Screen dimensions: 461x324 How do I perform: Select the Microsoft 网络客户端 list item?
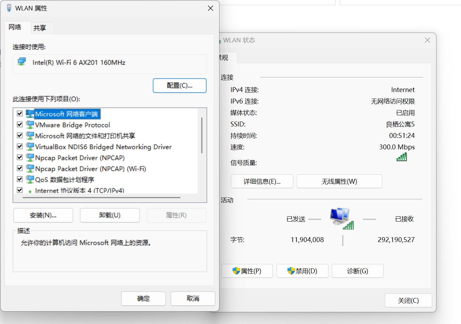[x=68, y=114]
